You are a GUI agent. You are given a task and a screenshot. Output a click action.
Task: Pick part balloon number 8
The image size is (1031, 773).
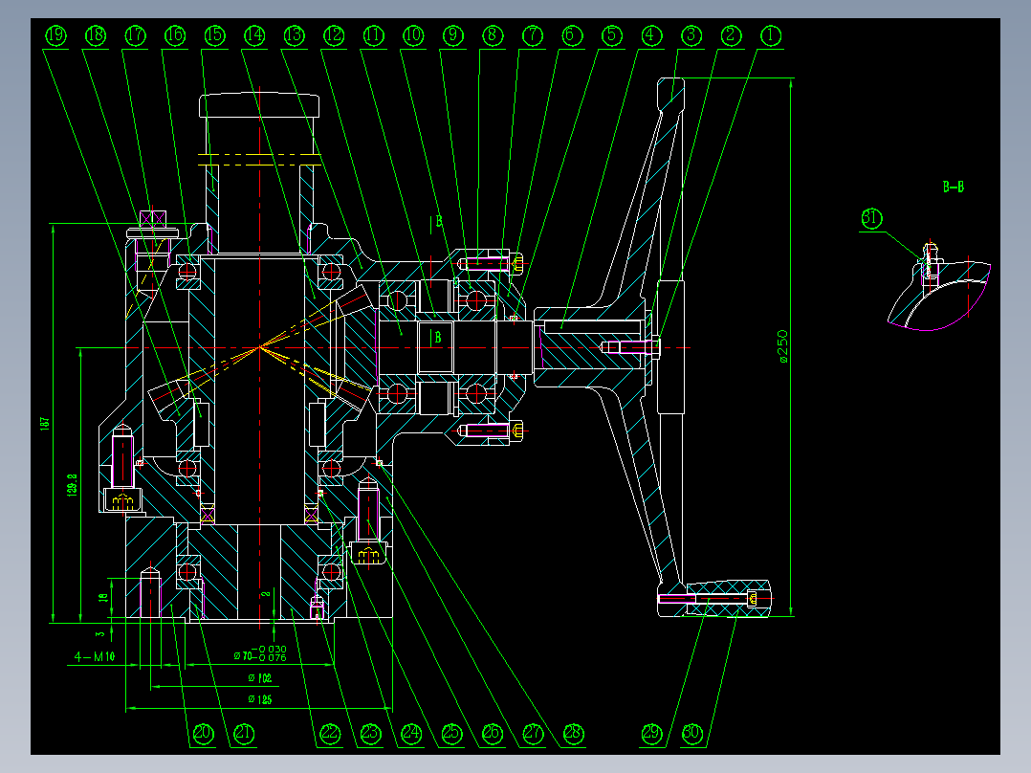coord(493,35)
